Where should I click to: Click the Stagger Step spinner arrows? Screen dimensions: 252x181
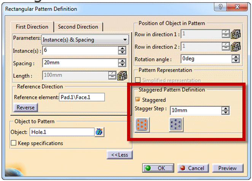pos(226,111)
